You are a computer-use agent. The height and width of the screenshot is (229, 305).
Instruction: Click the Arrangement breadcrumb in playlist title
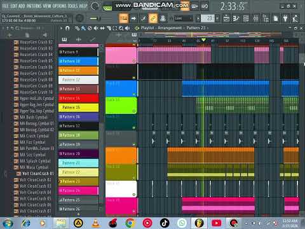(x=170, y=28)
